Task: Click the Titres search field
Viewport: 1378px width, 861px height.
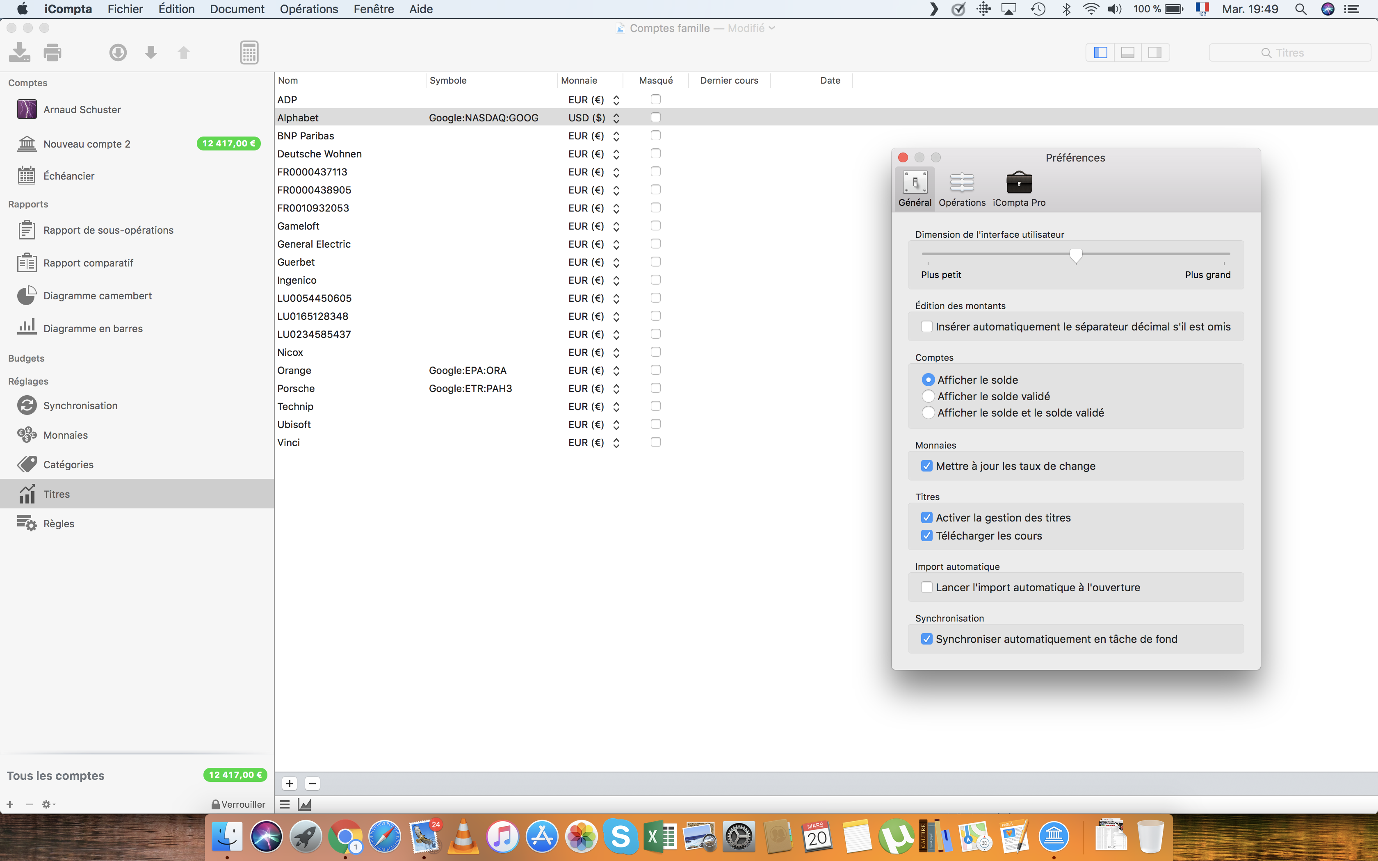Action: coord(1290,52)
